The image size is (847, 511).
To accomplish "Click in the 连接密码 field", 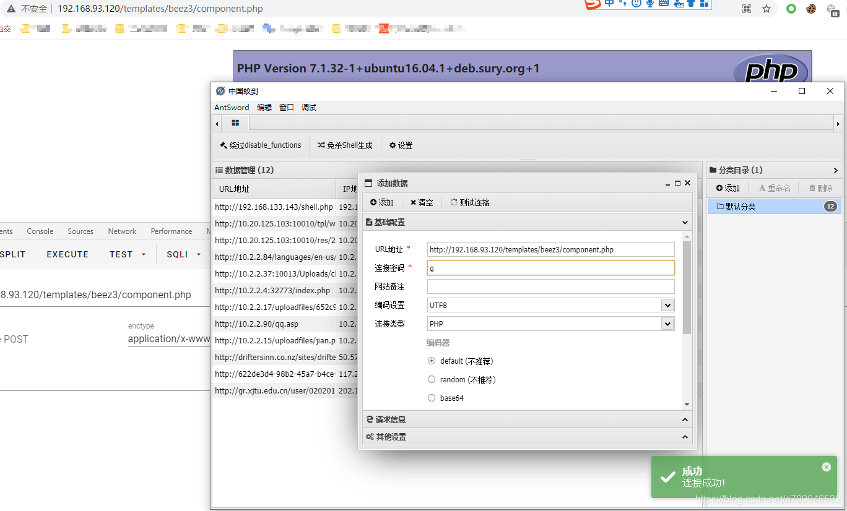I will [550, 268].
